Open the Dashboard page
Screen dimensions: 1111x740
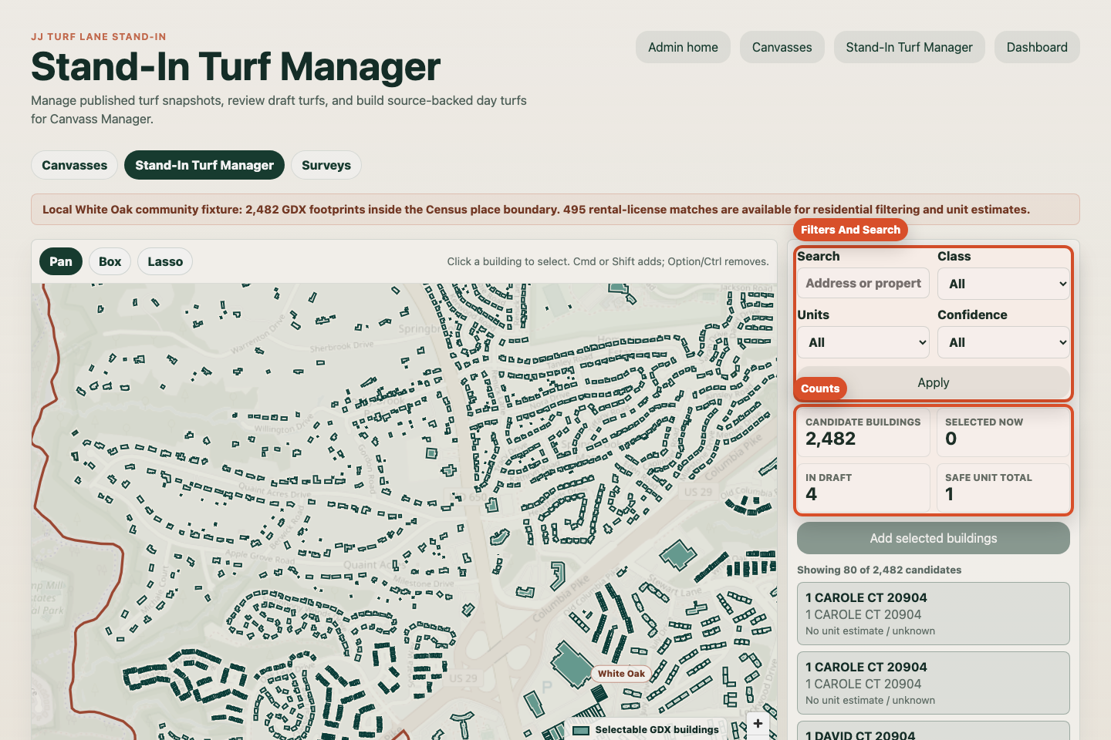point(1037,47)
